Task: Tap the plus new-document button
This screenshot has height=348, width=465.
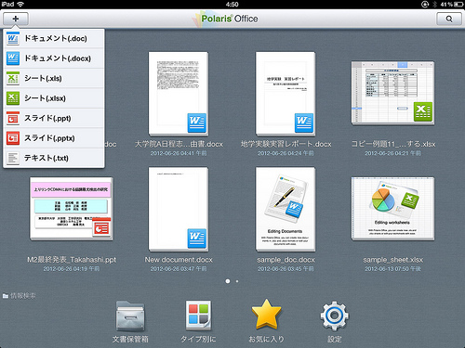Action: pos(16,19)
